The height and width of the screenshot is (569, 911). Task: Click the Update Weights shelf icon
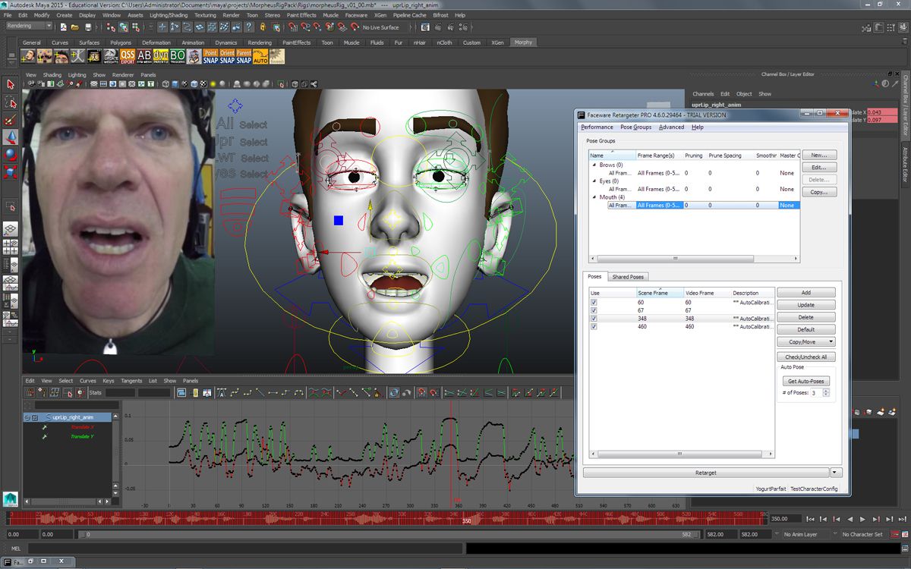(x=111, y=57)
